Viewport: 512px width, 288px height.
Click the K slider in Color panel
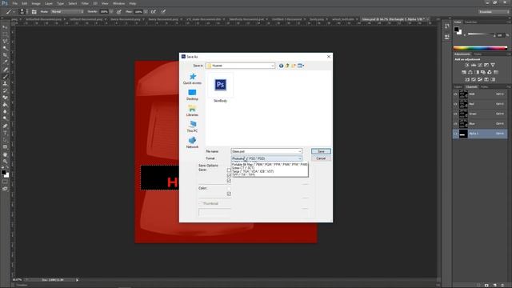[482, 34]
